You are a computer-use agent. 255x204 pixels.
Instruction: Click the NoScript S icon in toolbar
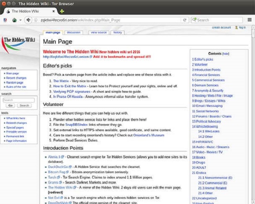click(x=5, y=20)
